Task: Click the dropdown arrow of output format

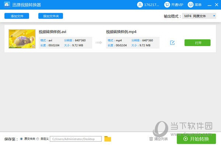Action: [214, 16]
